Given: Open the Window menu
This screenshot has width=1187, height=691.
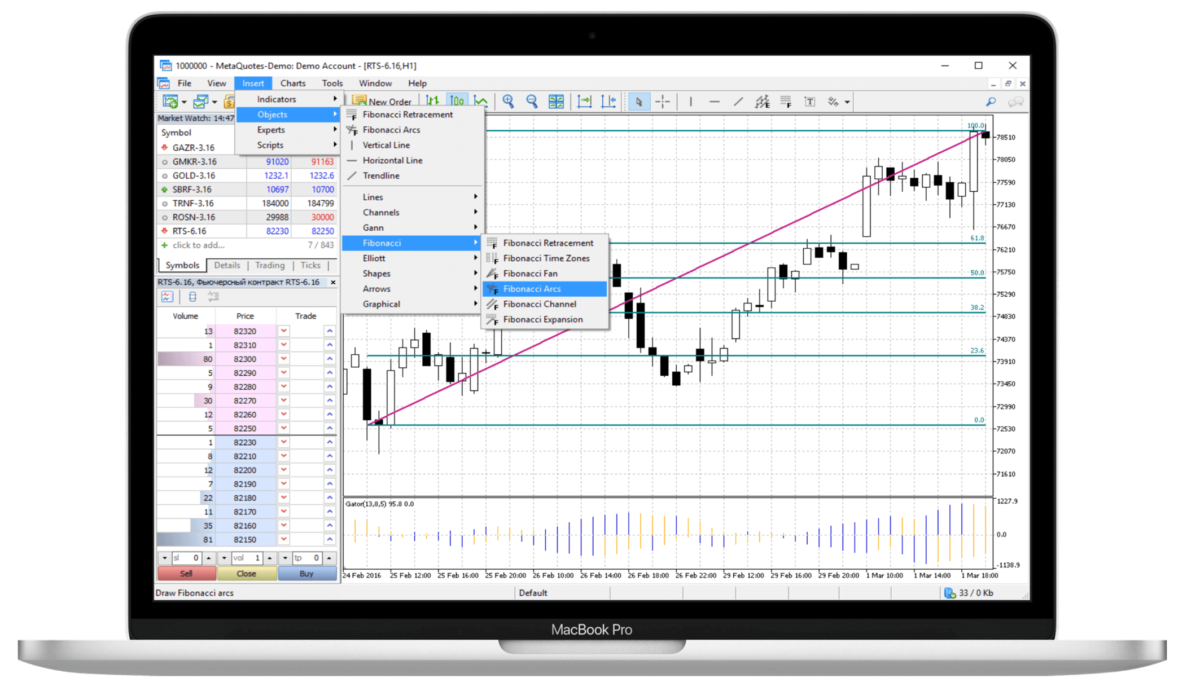Looking at the screenshot, I should pyautogui.click(x=375, y=83).
